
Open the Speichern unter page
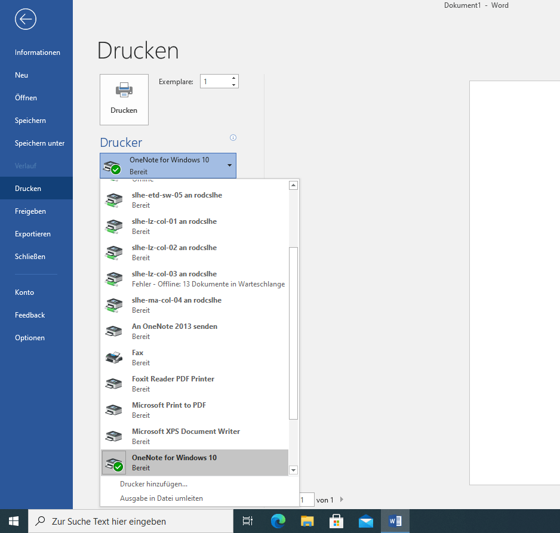(39, 143)
